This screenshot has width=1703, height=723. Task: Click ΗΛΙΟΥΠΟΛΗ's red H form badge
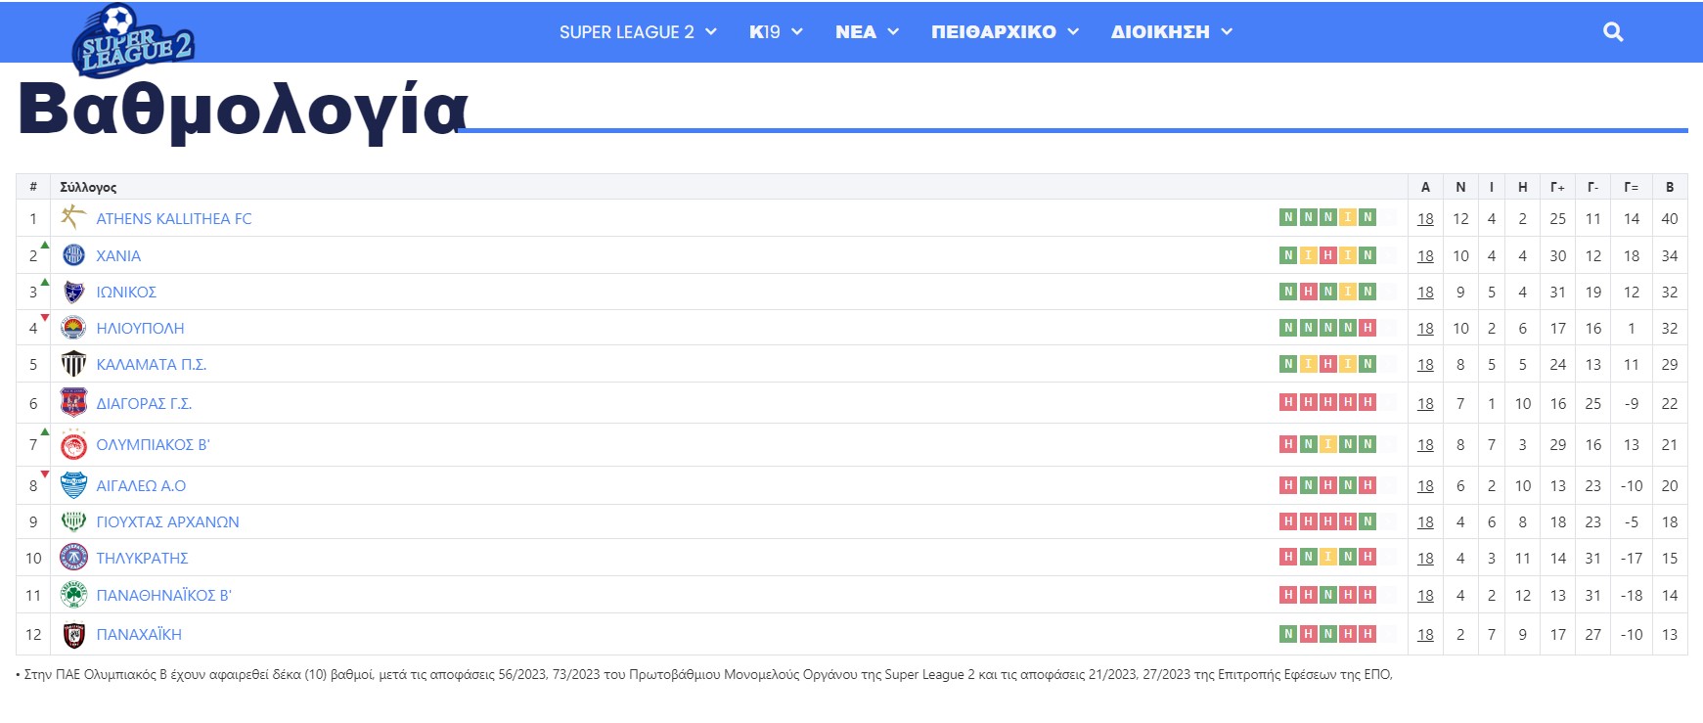tap(1367, 328)
